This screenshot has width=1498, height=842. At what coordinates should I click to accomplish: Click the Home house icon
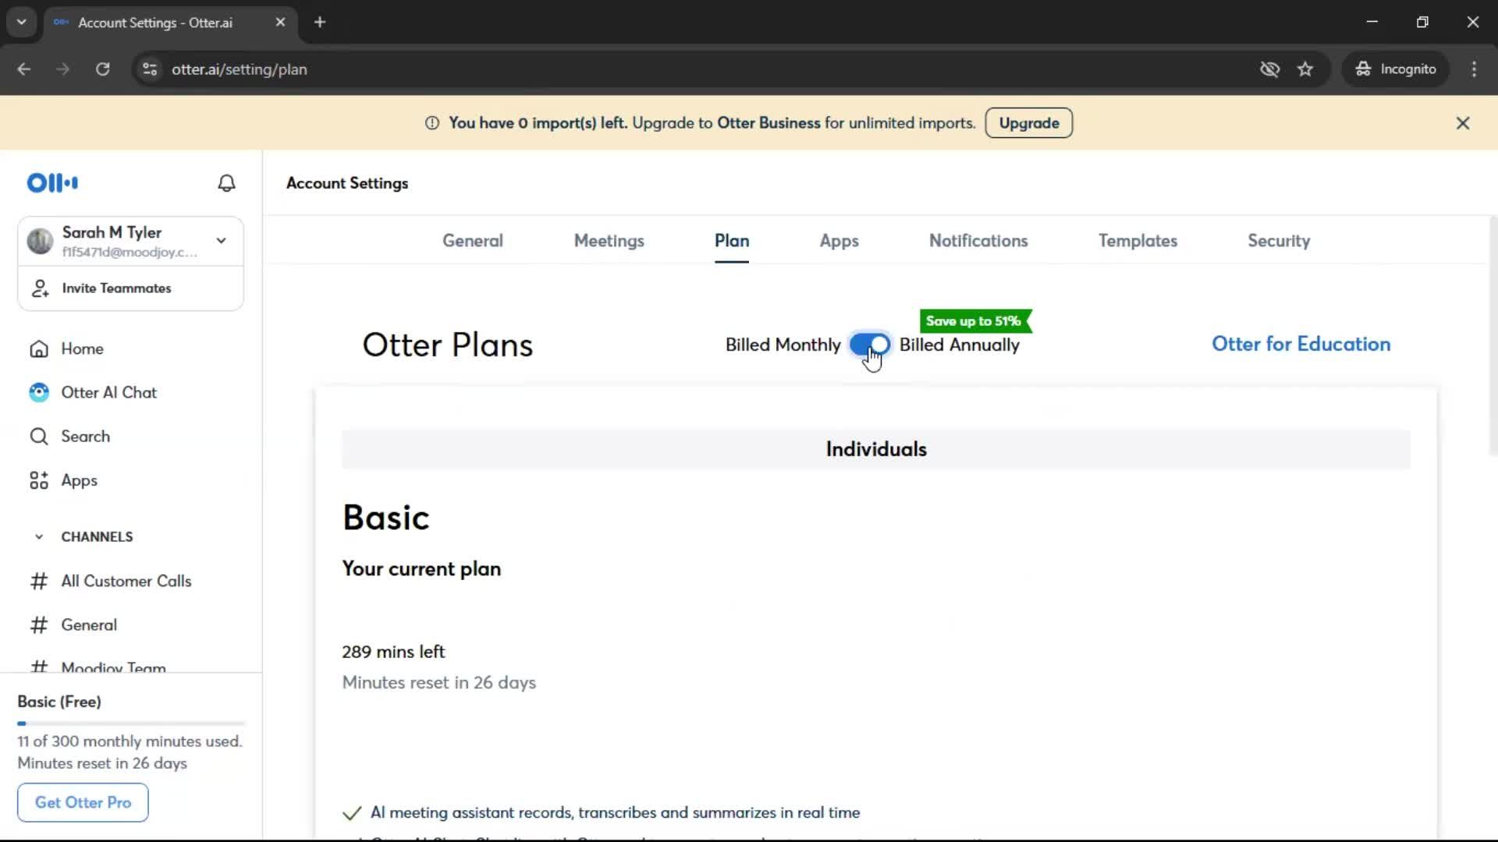(39, 348)
